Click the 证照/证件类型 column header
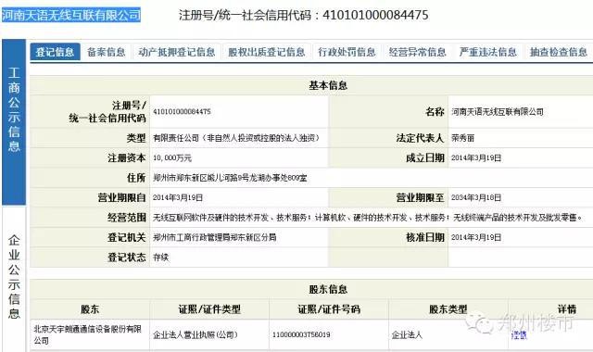The image size is (593, 352). pos(209,309)
